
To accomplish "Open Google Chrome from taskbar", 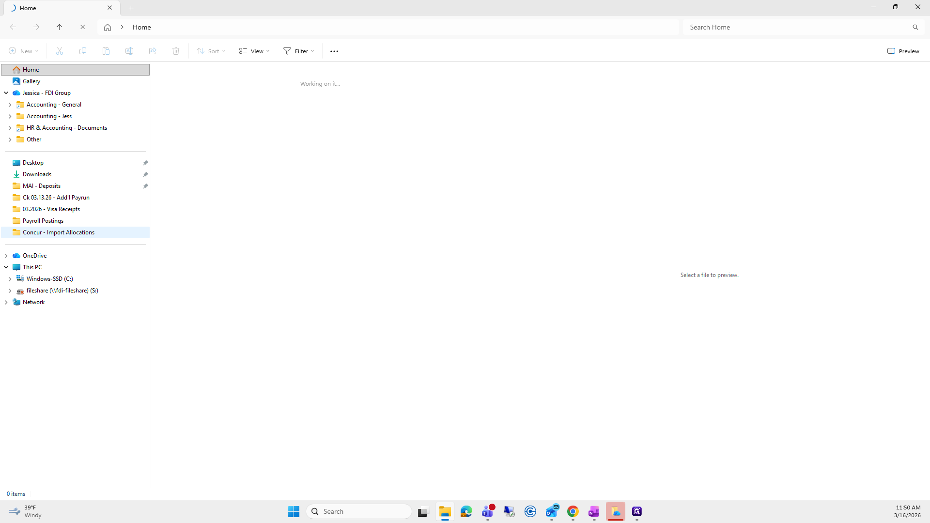I will 573,511.
